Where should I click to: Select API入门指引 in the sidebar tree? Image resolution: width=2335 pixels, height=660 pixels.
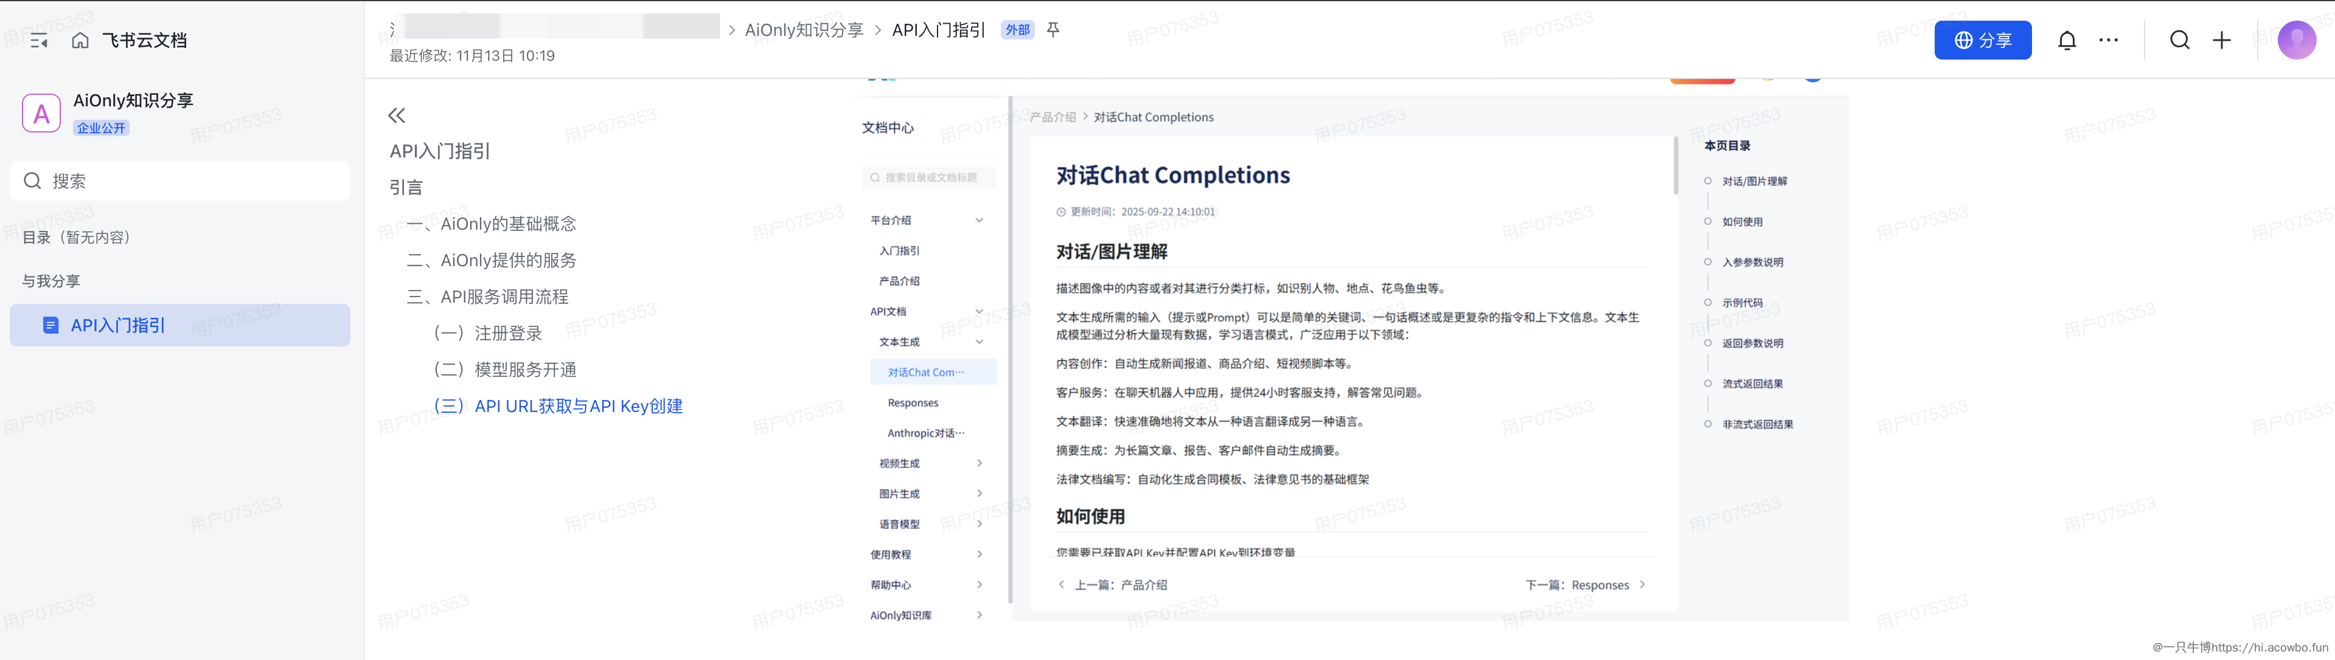click(118, 325)
